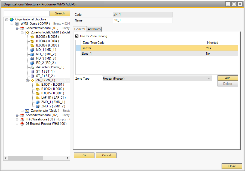This screenshot has height=171, width=245.
Task: Click the bin icon for B.0003
Action: pos(32,37)
